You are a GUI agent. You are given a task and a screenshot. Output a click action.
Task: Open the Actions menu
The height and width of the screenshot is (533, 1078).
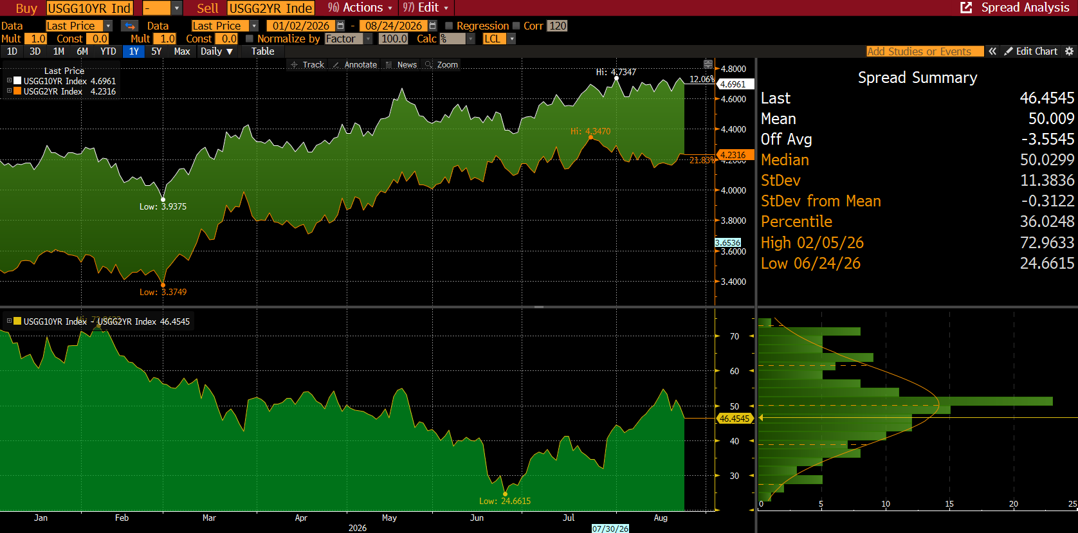point(360,8)
